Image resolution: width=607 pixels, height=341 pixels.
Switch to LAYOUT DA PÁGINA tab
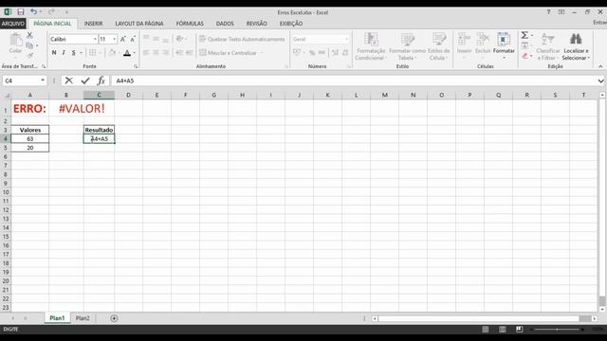[139, 24]
